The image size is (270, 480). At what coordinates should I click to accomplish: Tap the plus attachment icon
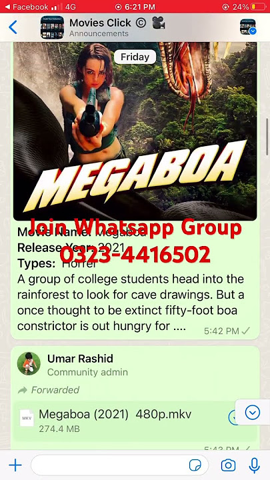(x=15, y=465)
